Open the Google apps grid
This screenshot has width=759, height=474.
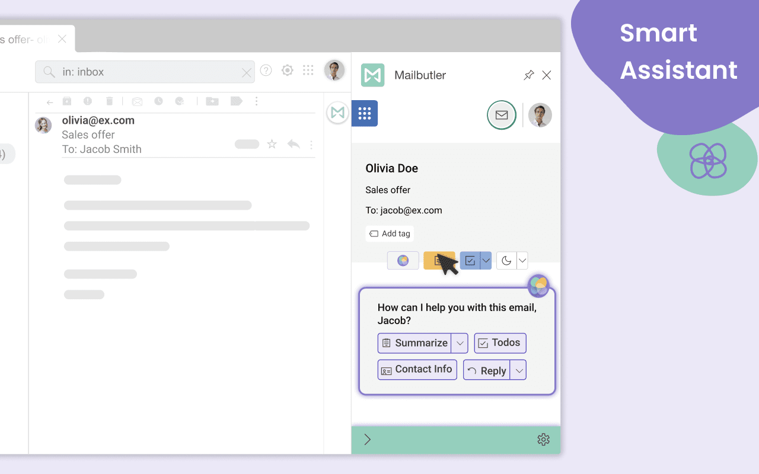point(308,71)
